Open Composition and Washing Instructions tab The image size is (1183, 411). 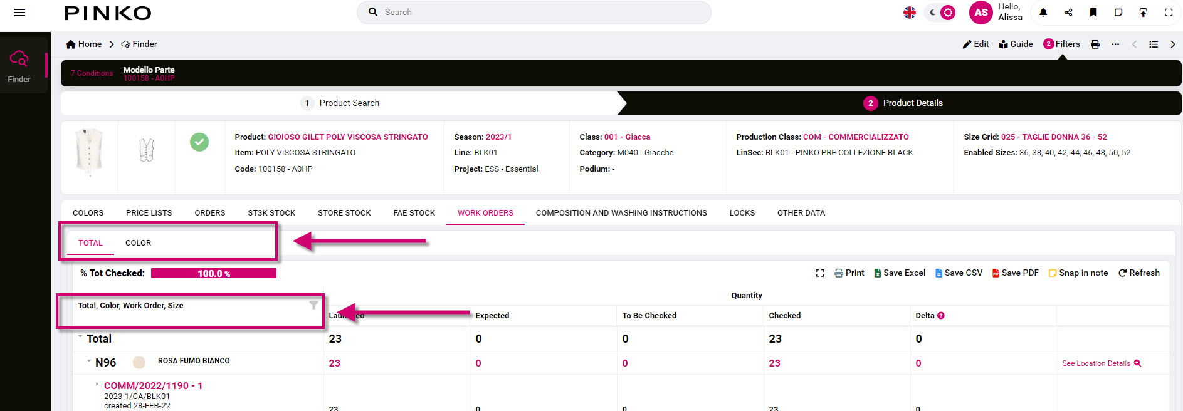click(x=621, y=213)
